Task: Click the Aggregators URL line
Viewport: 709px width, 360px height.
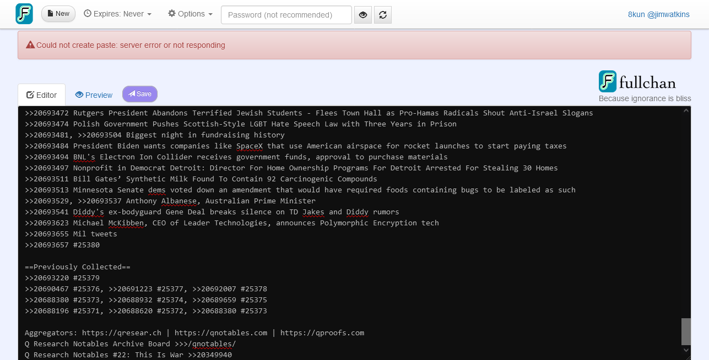Action: coord(194,333)
